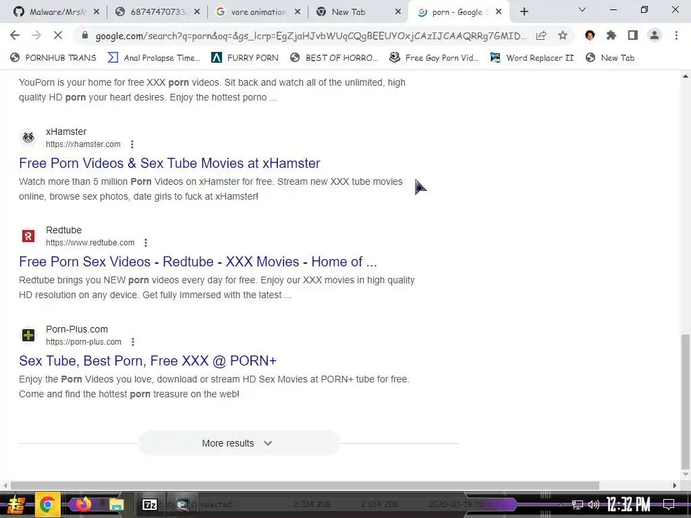This screenshot has width=691, height=518.
Task: Open the tab search dropdown chevron
Action: (582, 9)
